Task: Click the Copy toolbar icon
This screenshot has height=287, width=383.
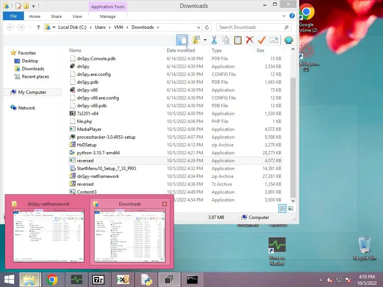Action: [x=226, y=40]
